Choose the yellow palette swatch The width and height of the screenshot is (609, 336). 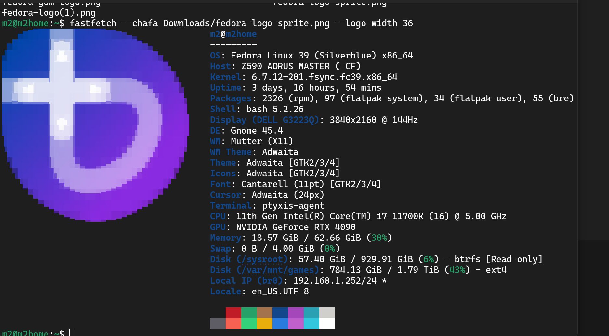click(265, 323)
